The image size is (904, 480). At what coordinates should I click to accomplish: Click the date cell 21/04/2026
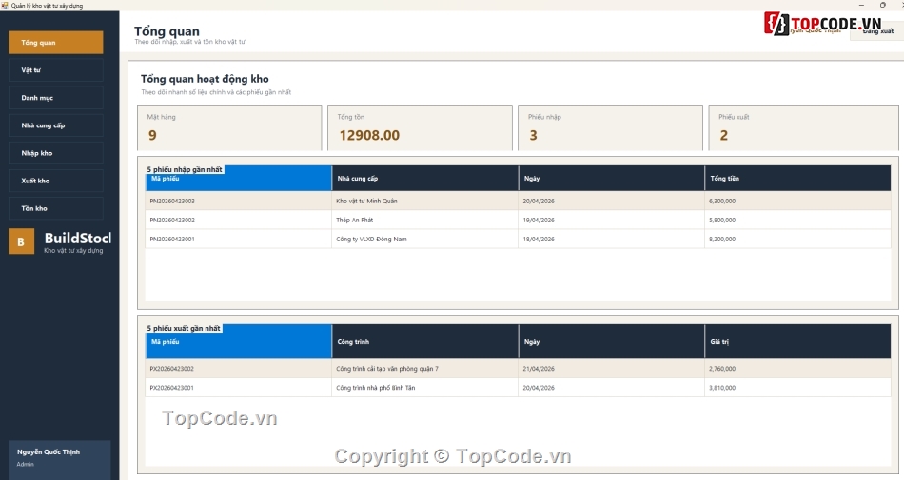coord(611,369)
